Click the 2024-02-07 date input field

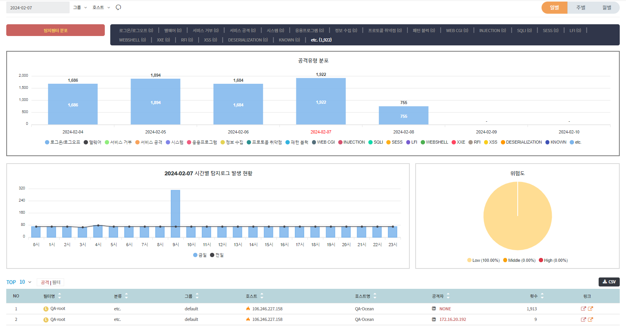click(x=38, y=7)
